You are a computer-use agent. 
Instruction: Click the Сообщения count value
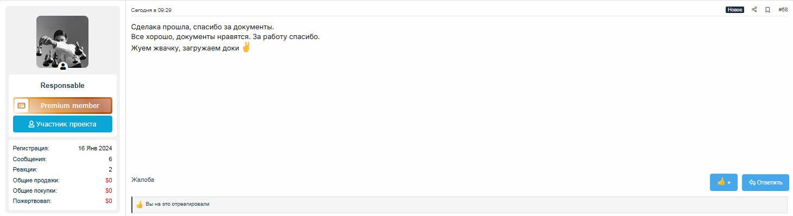tap(110, 159)
